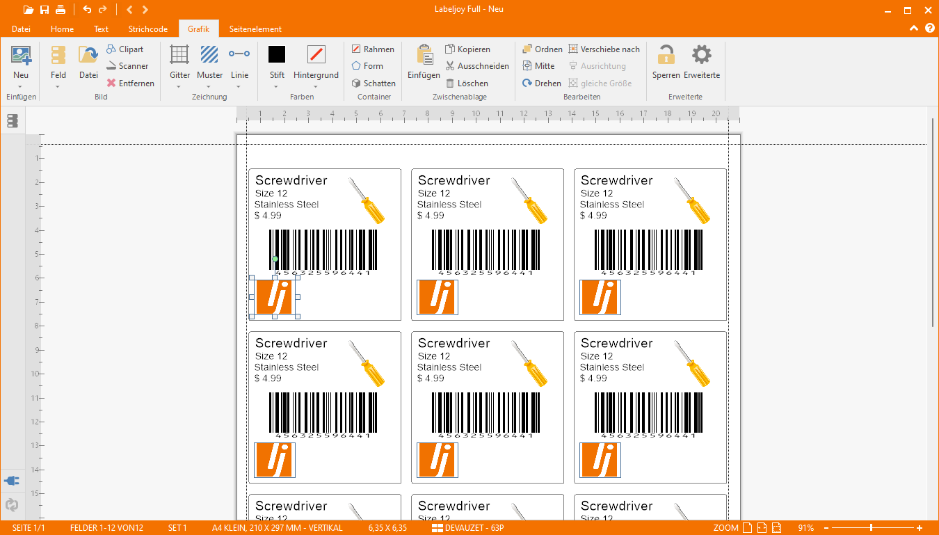Select the selected lj logo in first label
The width and height of the screenshot is (939, 535).
(x=275, y=297)
